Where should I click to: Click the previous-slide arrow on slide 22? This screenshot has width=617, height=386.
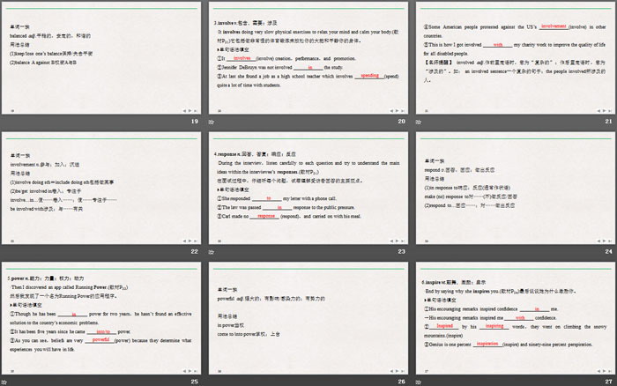[184, 241]
